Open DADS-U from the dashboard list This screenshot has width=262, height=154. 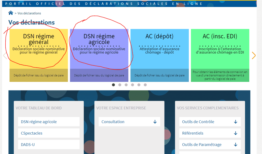tap(49, 145)
